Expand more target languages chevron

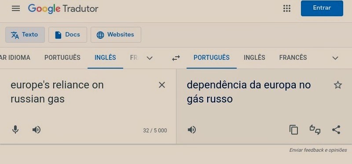(x=335, y=58)
